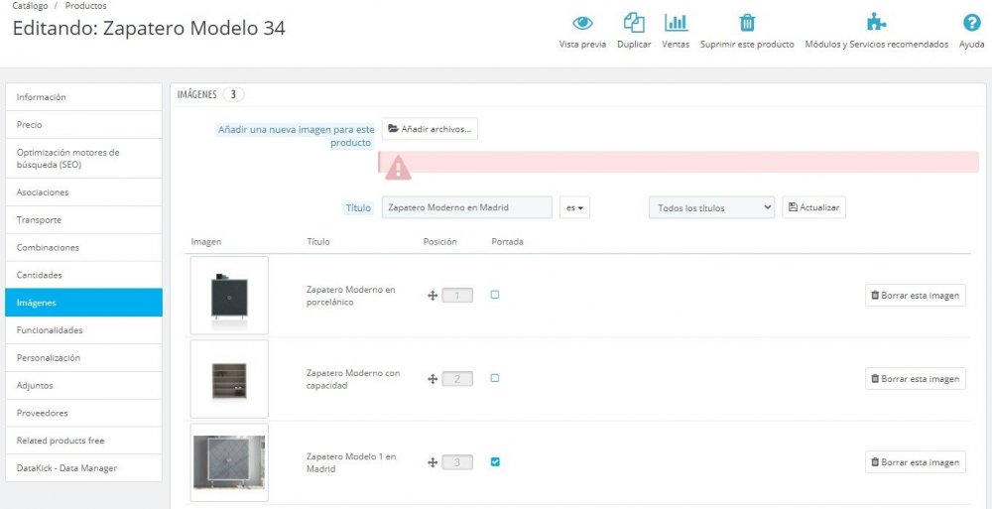The height and width of the screenshot is (509, 992).
Task: Click the Añadir archivos button
Action: click(x=430, y=129)
